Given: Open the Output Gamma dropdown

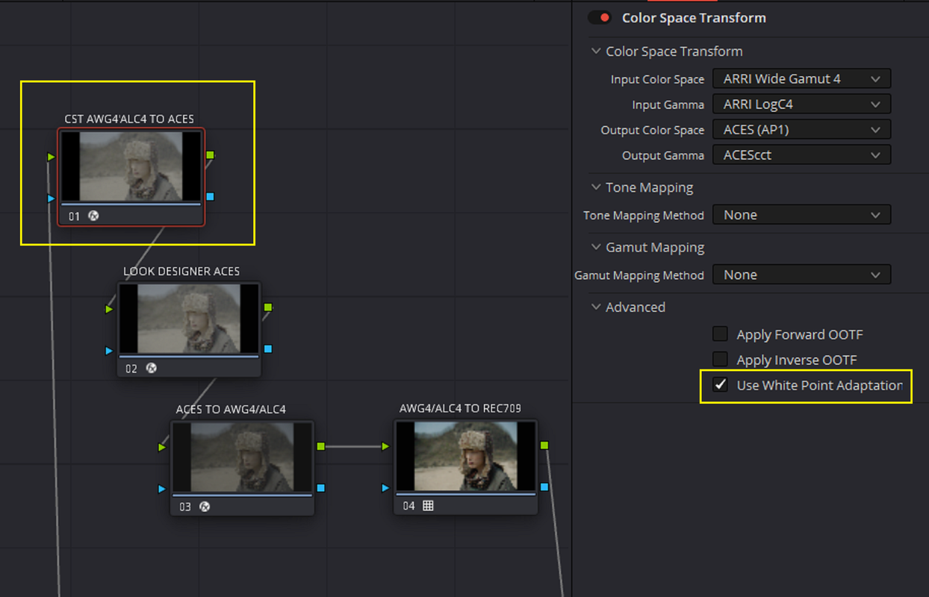Looking at the screenshot, I should point(801,154).
